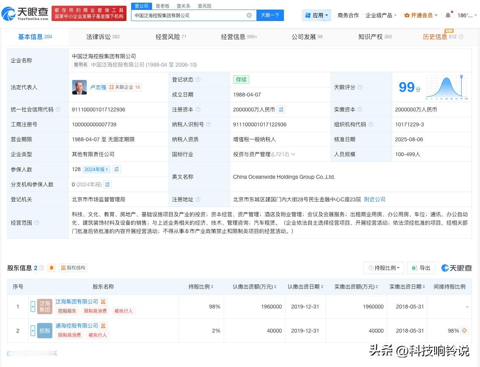The height and width of the screenshot is (367, 480).
Task: Open the 通海控股有限公司 shareholder link
Action: pos(77,326)
